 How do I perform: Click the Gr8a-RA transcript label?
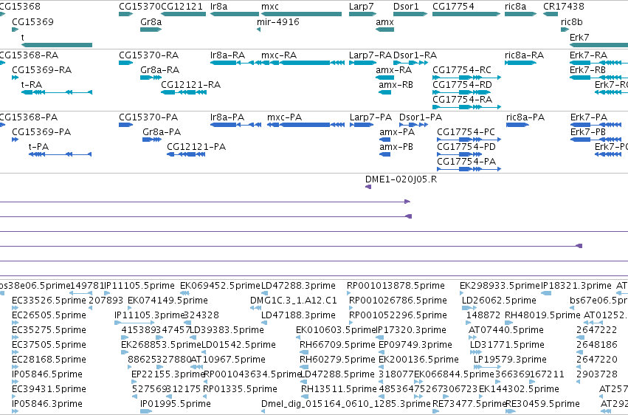pyautogui.click(x=160, y=69)
